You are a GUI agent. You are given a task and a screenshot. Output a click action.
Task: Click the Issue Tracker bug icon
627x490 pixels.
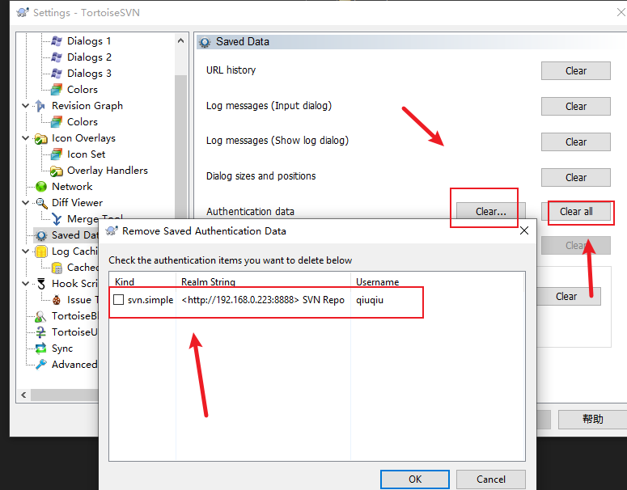[x=57, y=300]
